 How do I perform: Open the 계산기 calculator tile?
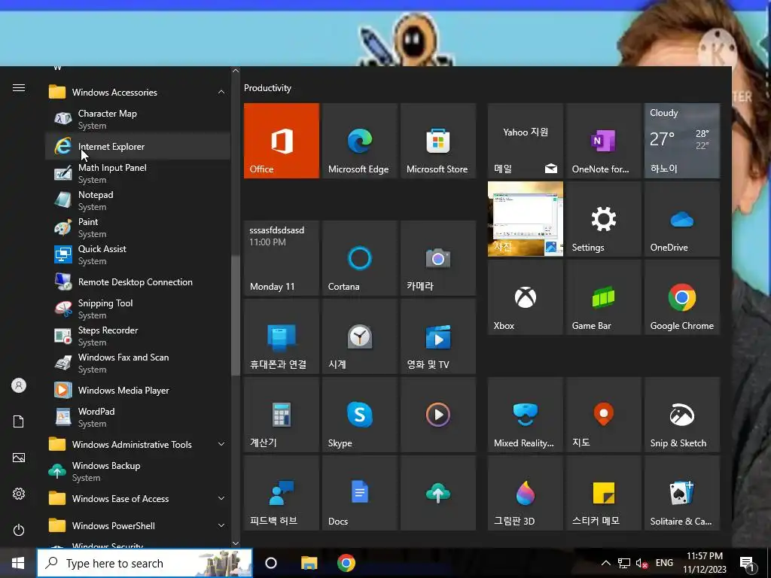(x=282, y=415)
